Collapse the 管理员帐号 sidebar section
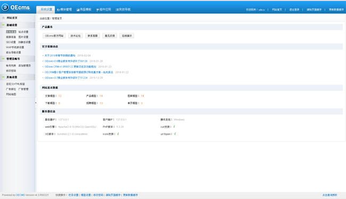The width and height of the screenshot is (346, 199). click(3, 59)
